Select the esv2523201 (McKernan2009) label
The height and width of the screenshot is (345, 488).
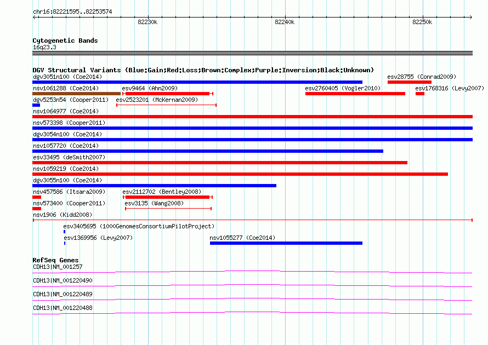[x=157, y=100]
